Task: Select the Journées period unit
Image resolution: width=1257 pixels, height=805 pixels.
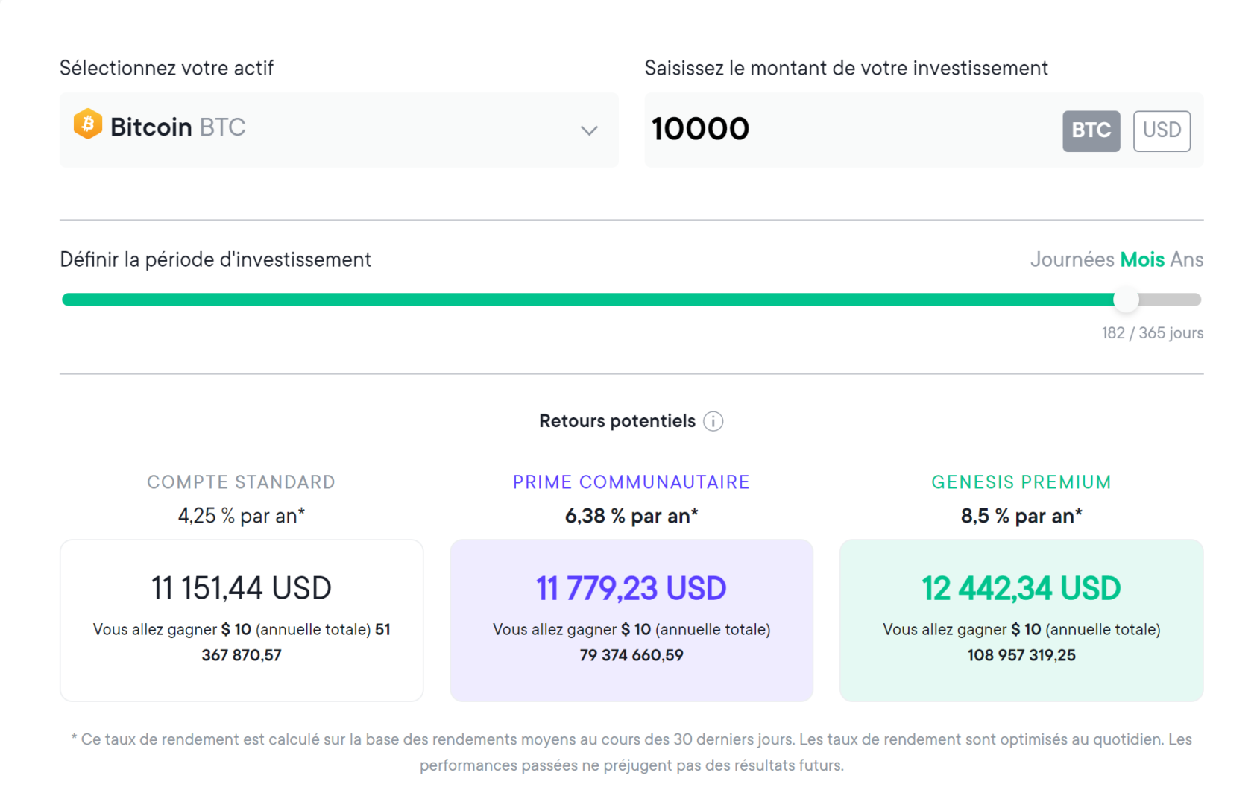Action: [x=1071, y=260]
